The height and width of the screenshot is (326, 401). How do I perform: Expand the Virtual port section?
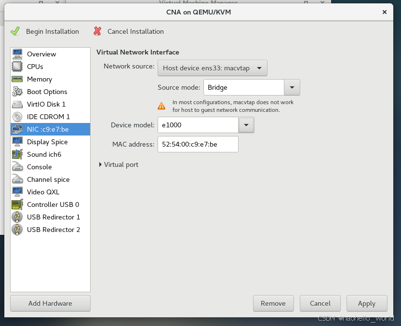click(x=119, y=164)
